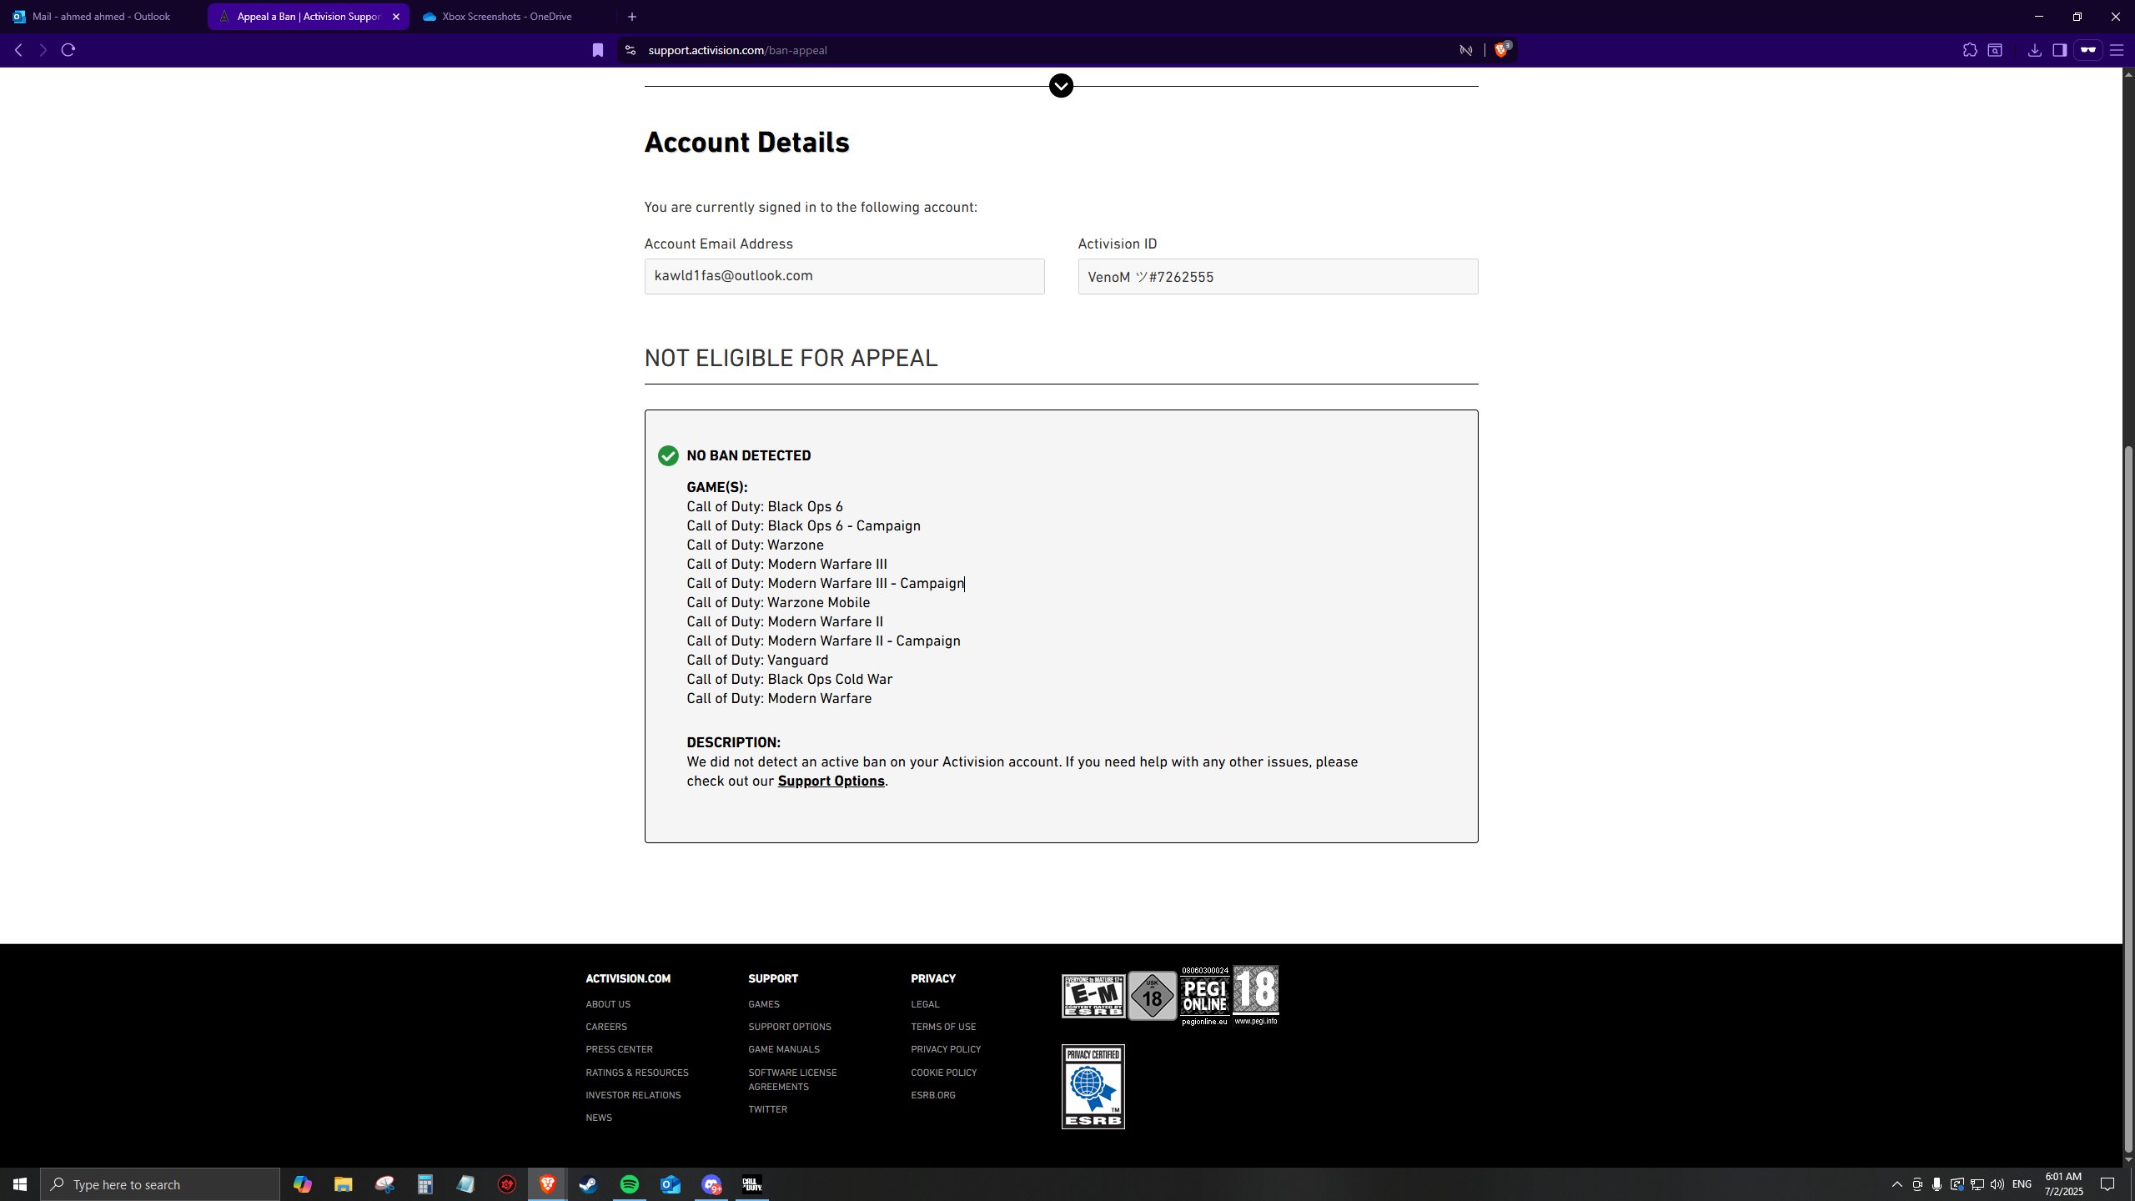Viewport: 2135px width, 1201px height.
Task: Click the ACTIVISION.COM footer heading
Action: [x=628, y=978]
